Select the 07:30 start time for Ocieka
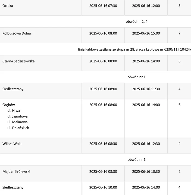The height and width of the screenshot is (195, 191). (x=103, y=6)
